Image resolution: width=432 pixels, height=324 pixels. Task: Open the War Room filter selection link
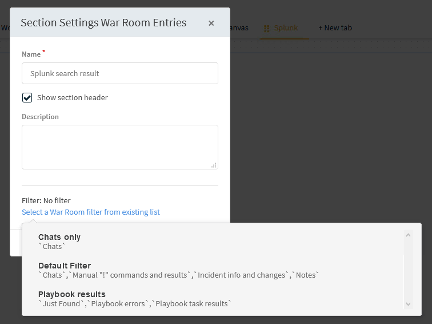91,212
